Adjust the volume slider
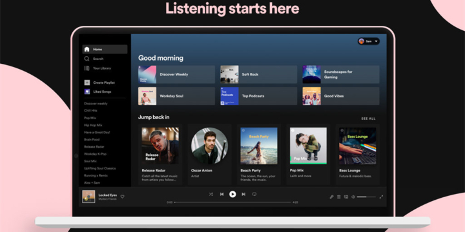Image resolution: width=465 pixels, height=232 pixels. [366, 197]
